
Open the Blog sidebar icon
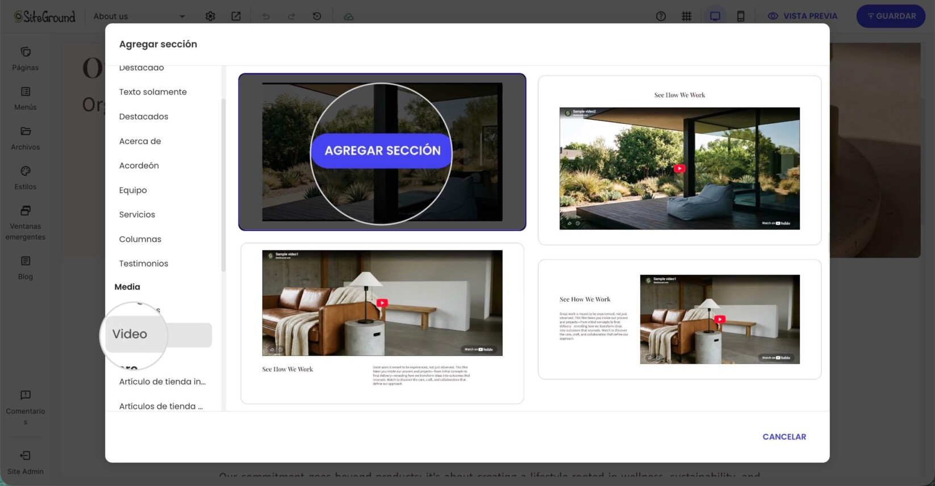(x=26, y=261)
